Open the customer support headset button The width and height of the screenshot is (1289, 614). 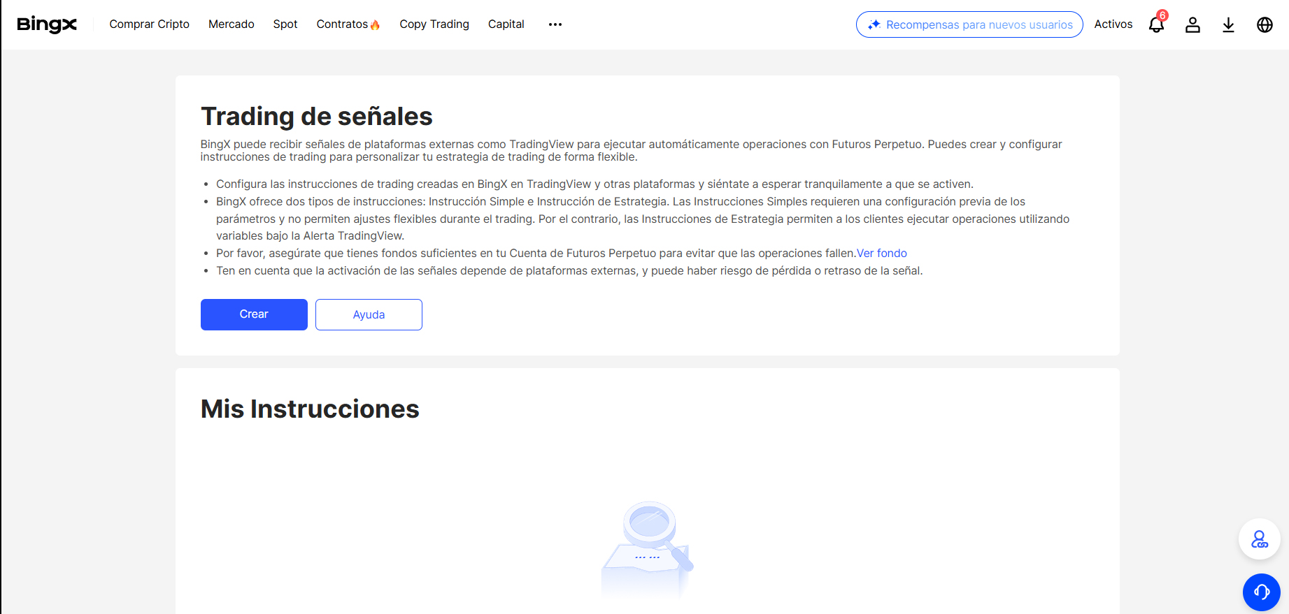1261,592
